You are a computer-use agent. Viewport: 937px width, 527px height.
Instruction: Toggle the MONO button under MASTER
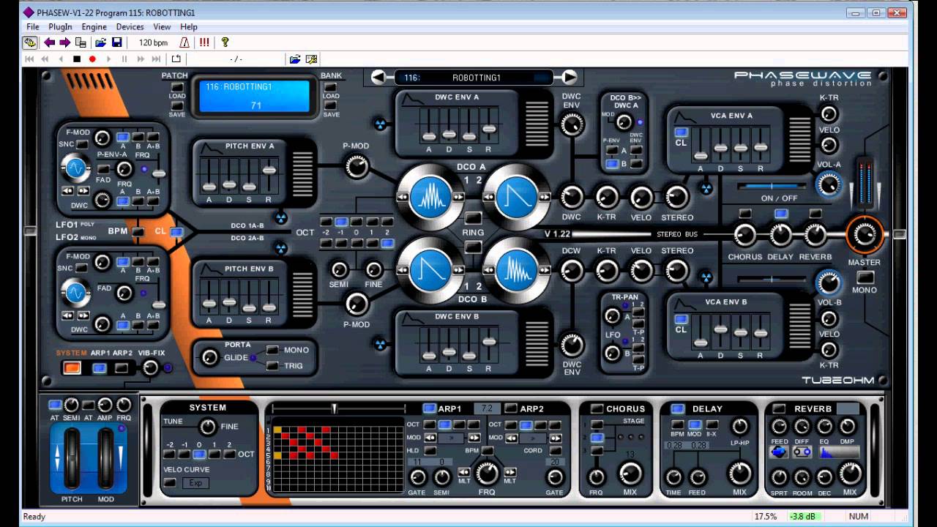click(x=865, y=277)
